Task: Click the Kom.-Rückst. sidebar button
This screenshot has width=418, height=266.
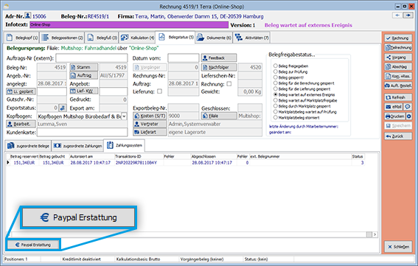Action: click(398, 76)
